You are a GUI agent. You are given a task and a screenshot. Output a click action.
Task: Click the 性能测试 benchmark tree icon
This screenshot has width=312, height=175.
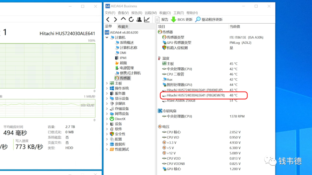112,149
